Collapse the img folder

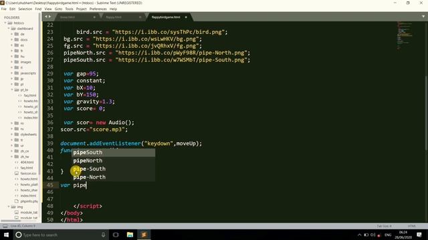coord(9,207)
